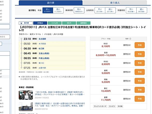Focus the sidebar 施設名 input field

pos(5,37)
